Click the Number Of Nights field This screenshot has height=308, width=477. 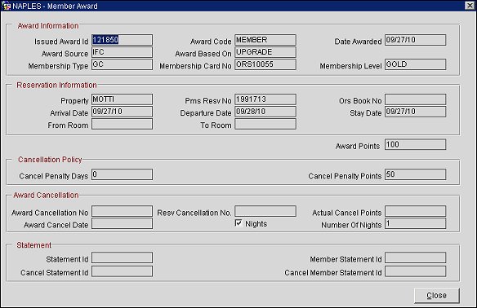pos(415,223)
